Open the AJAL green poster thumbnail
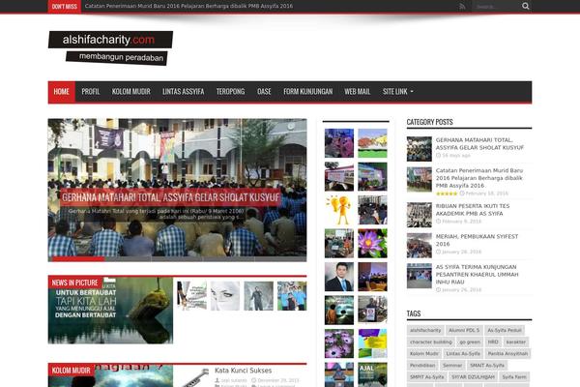580x387 pixels. [x=372, y=374]
